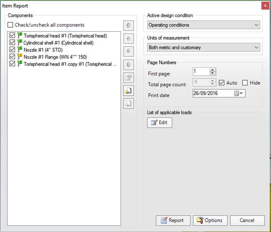271x232 pixels.
Task: Click the add page icon button
Action: pos(128,91)
